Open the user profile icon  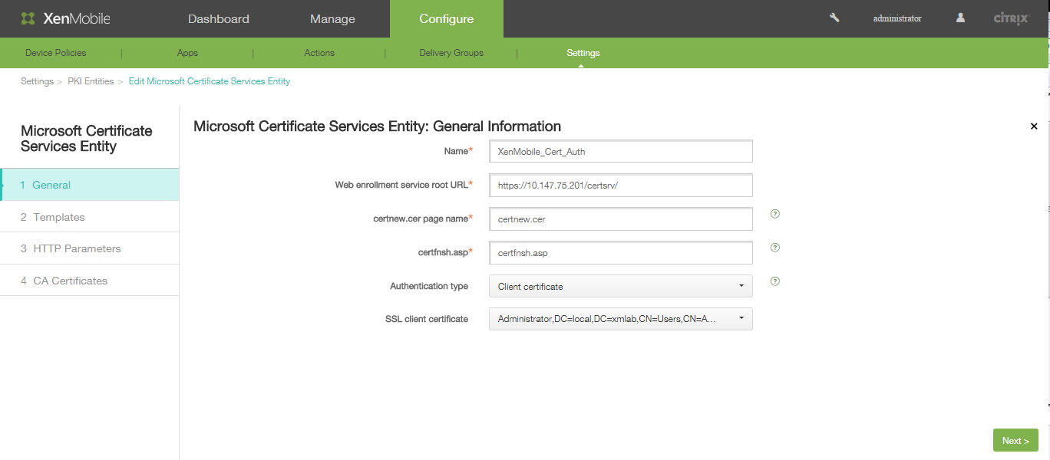coord(960,18)
